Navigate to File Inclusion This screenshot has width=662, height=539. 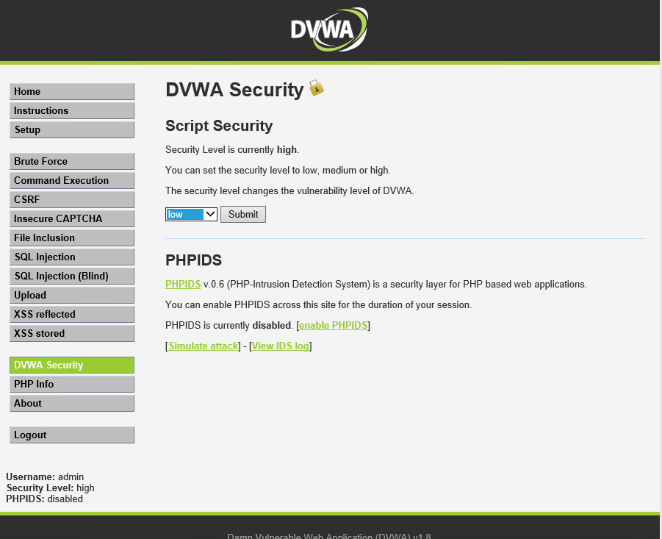pos(72,238)
